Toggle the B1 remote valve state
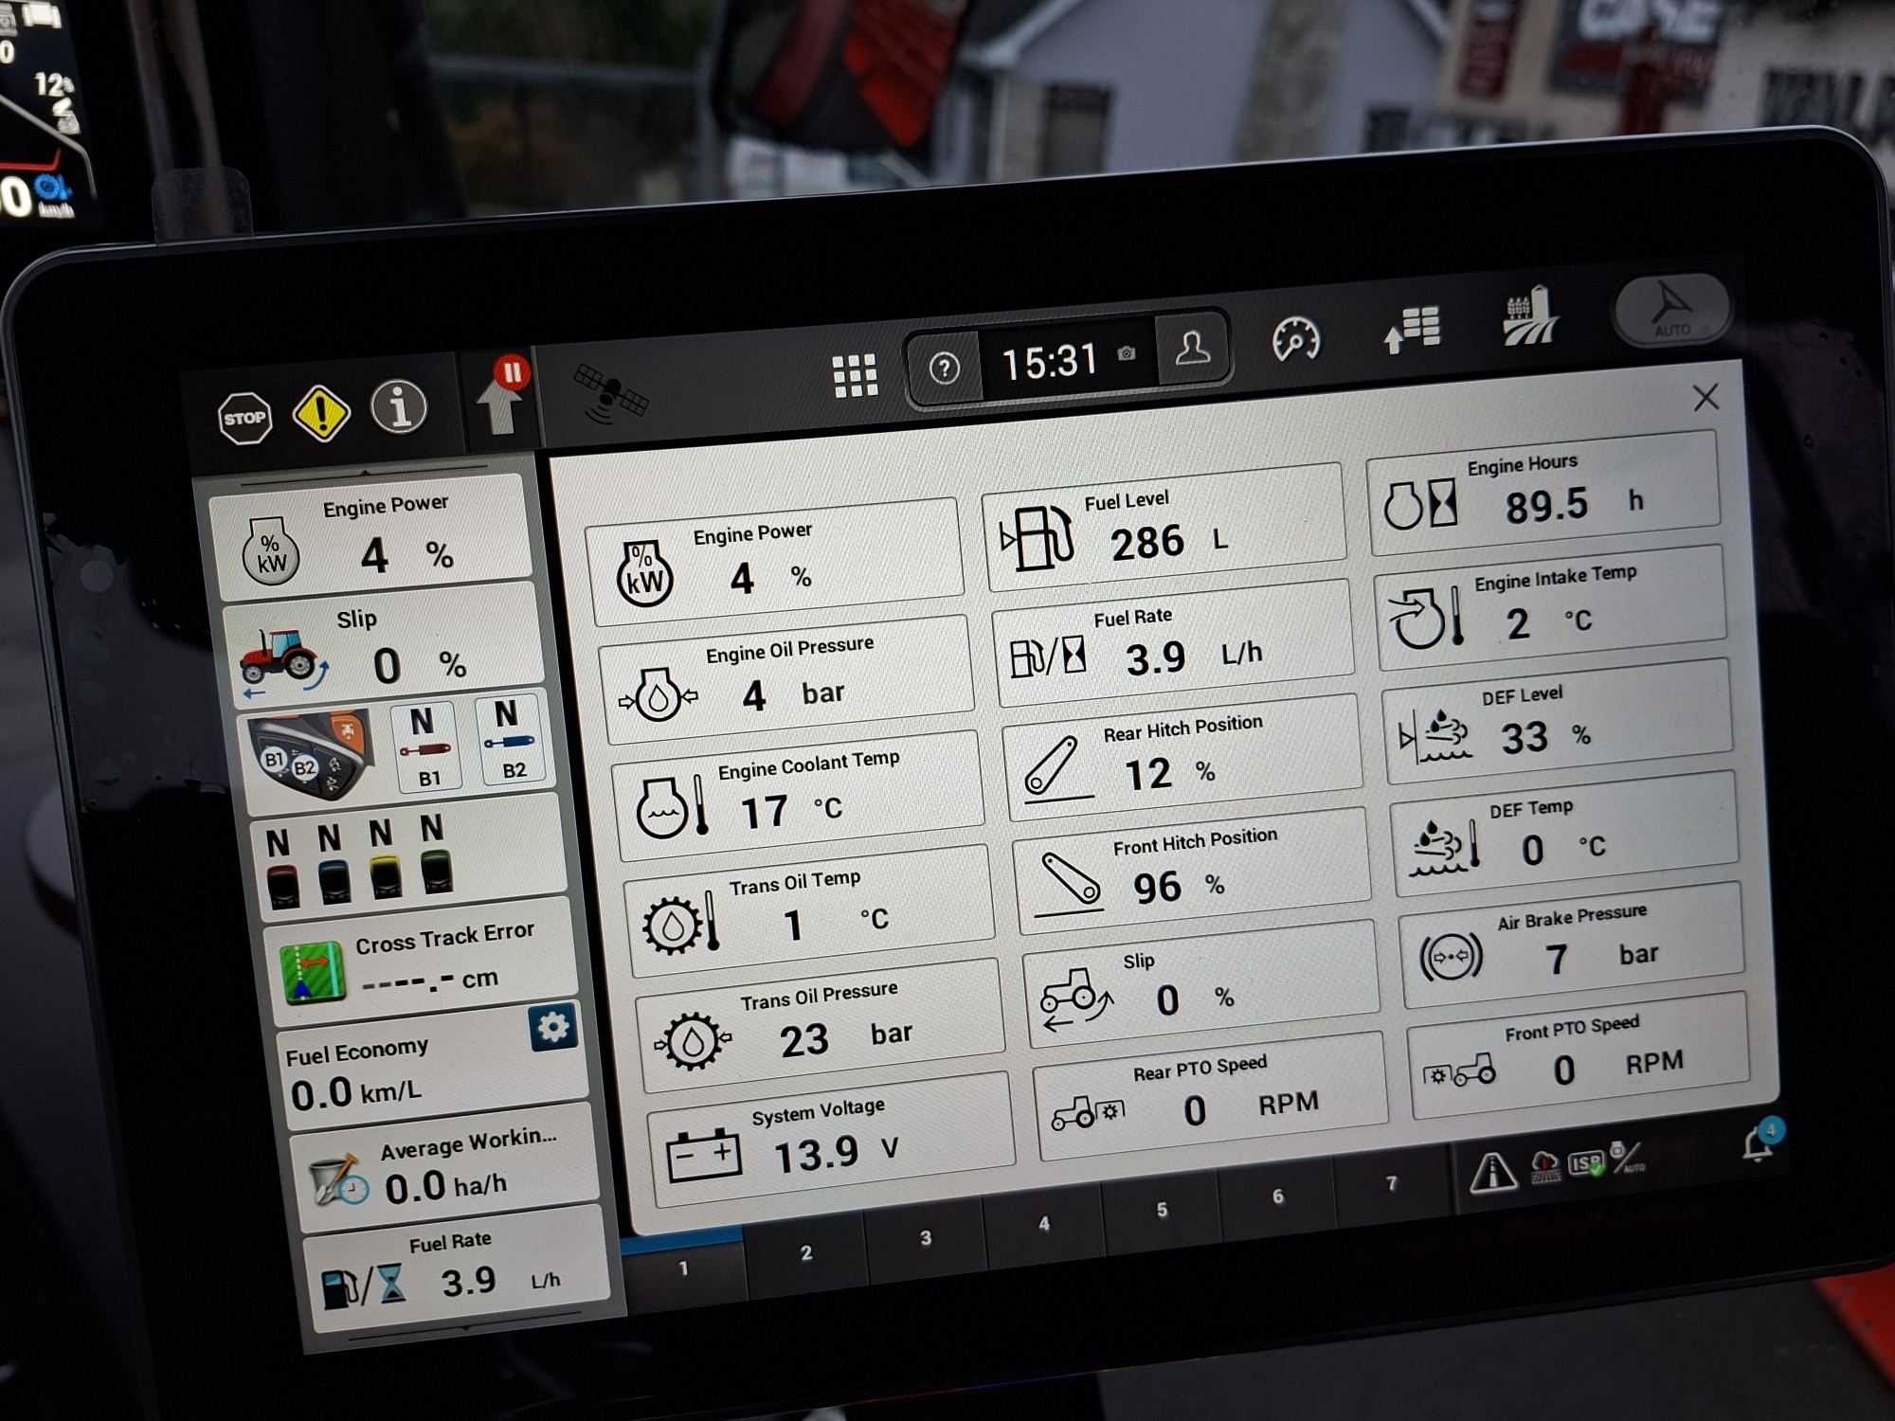The image size is (1895, 1421). coord(425,747)
